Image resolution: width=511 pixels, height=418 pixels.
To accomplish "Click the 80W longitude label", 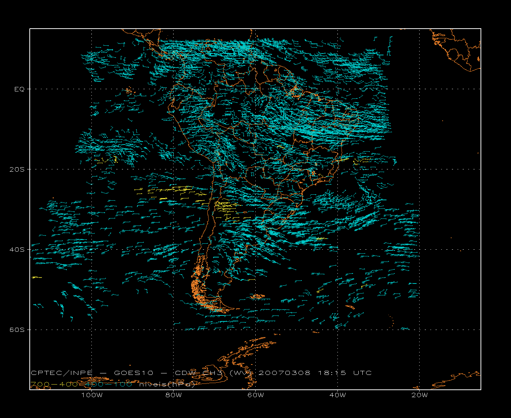I will pyautogui.click(x=174, y=395).
